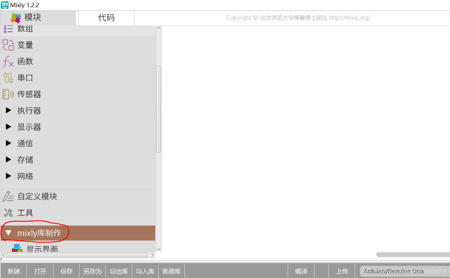Click the toolbox horizontal scrollbar thumb

(x=77, y=255)
